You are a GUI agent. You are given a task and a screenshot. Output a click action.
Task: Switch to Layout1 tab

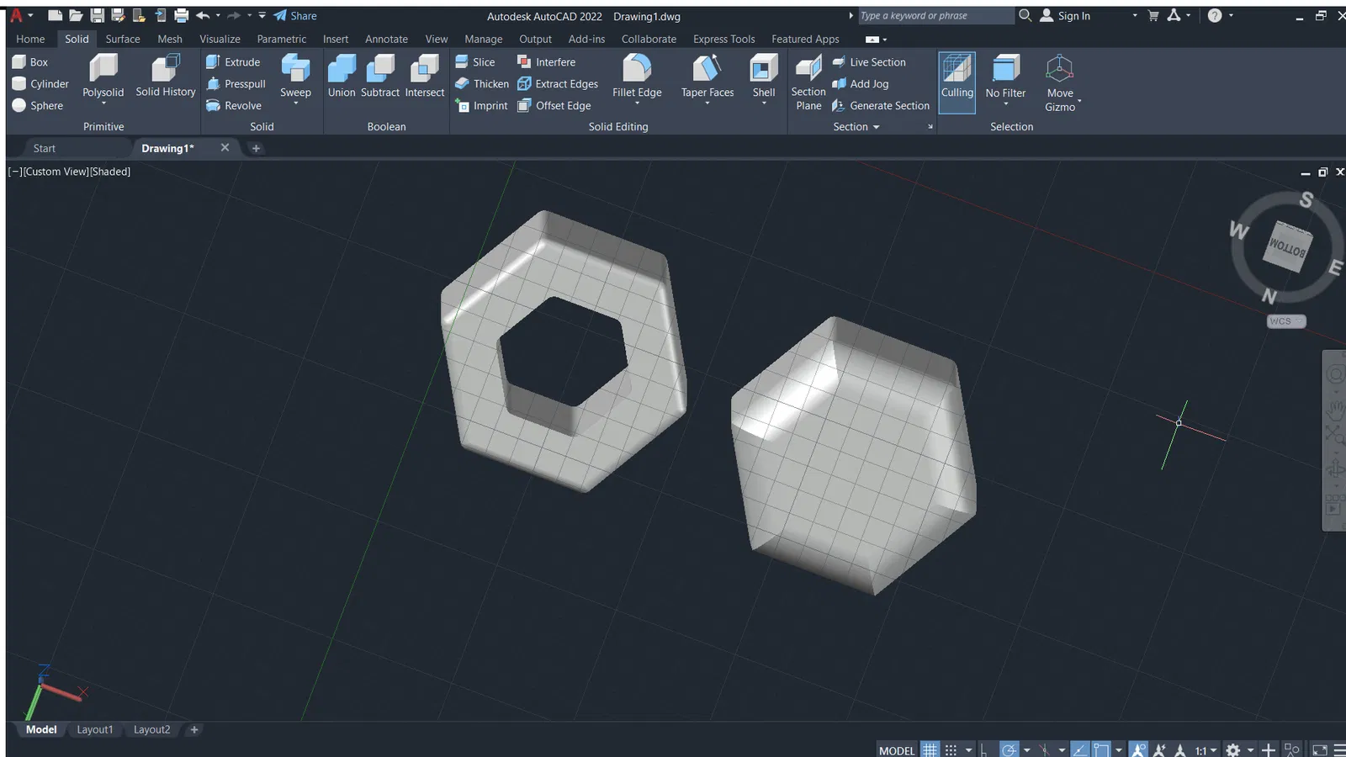95,729
